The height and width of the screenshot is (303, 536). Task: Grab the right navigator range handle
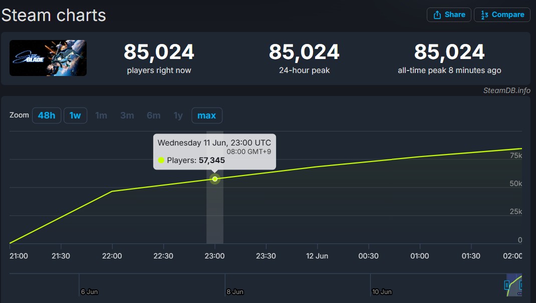(x=520, y=285)
